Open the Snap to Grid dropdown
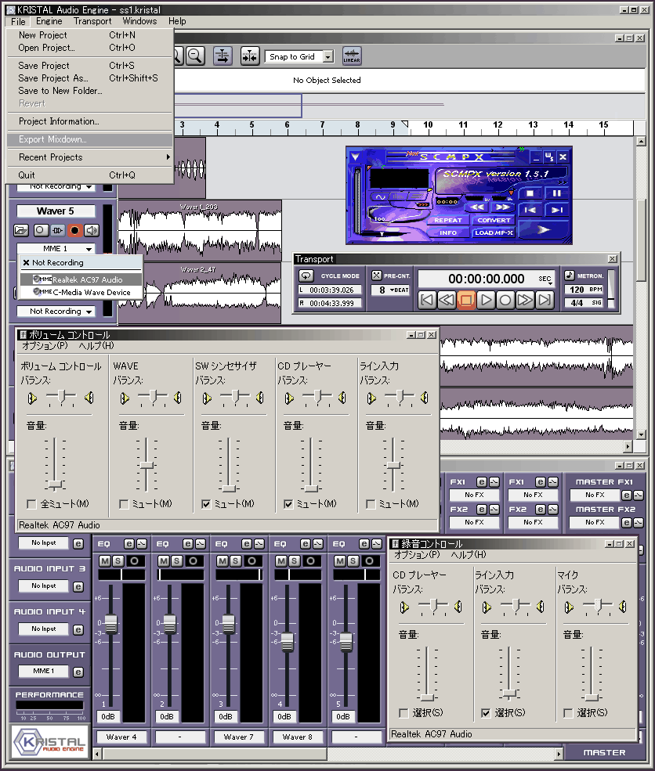Viewport: 655px width, 771px height. (x=328, y=57)
